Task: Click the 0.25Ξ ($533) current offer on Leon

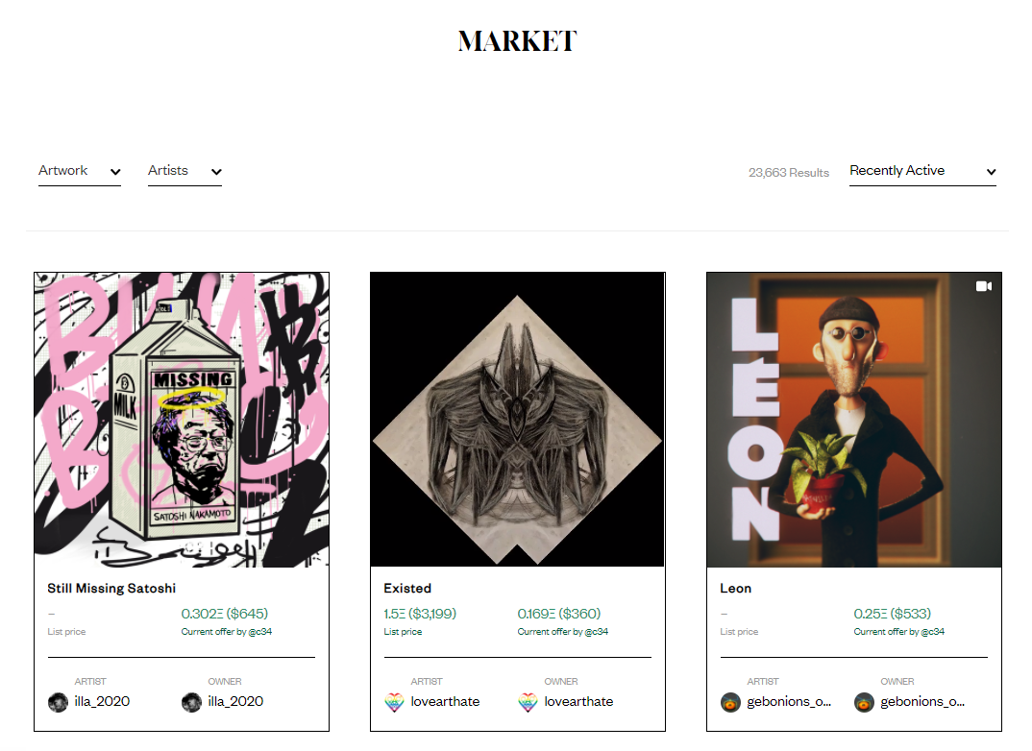Action: [893, 614]
